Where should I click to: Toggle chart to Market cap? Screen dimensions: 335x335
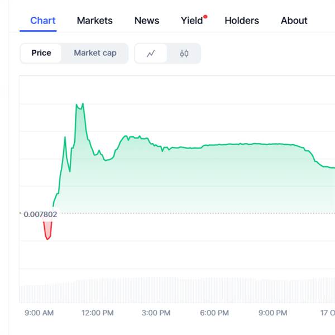pyautogui.click(x=95, y=53)
